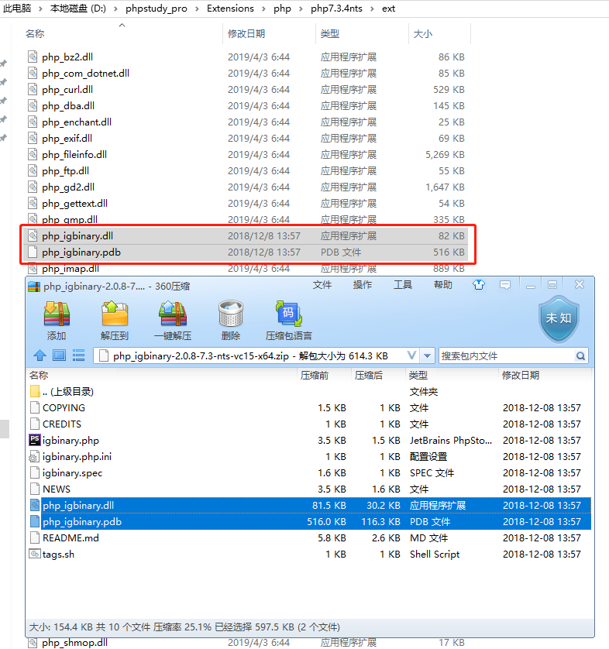This screenshot has width=609, height=649.
Task: Click the COPYING file icon in archive
Action: (35, 407)
